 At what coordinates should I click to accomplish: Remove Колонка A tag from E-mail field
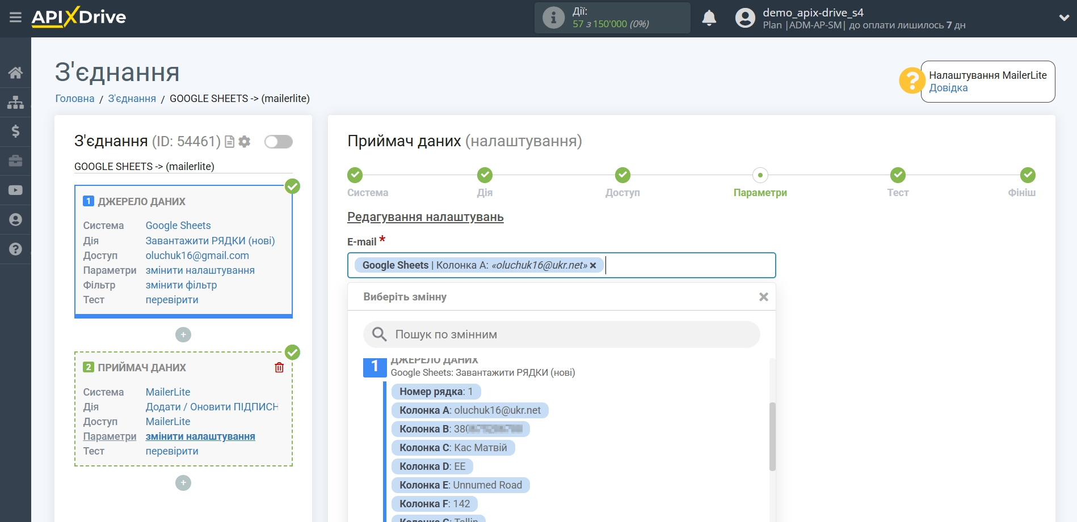click(x=593, y=265)
